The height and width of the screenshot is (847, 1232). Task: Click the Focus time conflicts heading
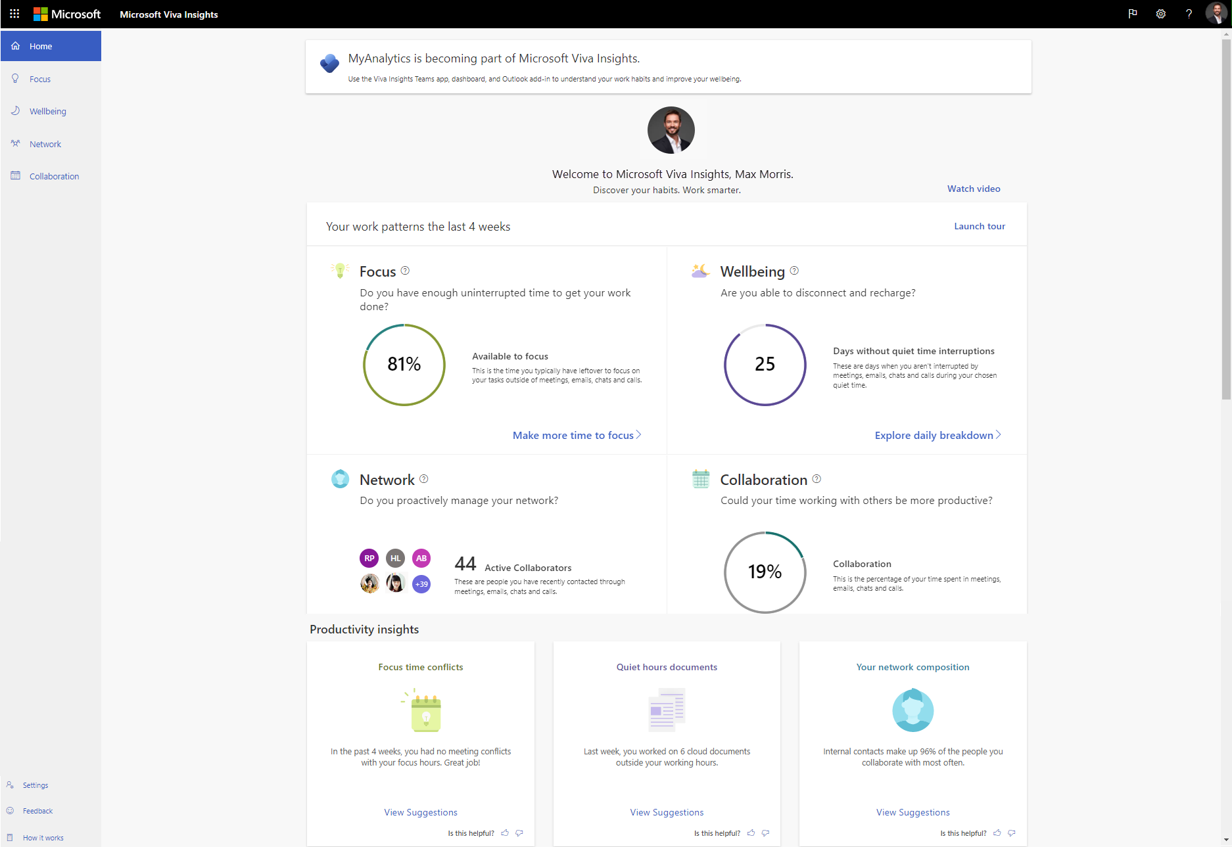pyautogui.click(x=421, y=667)
